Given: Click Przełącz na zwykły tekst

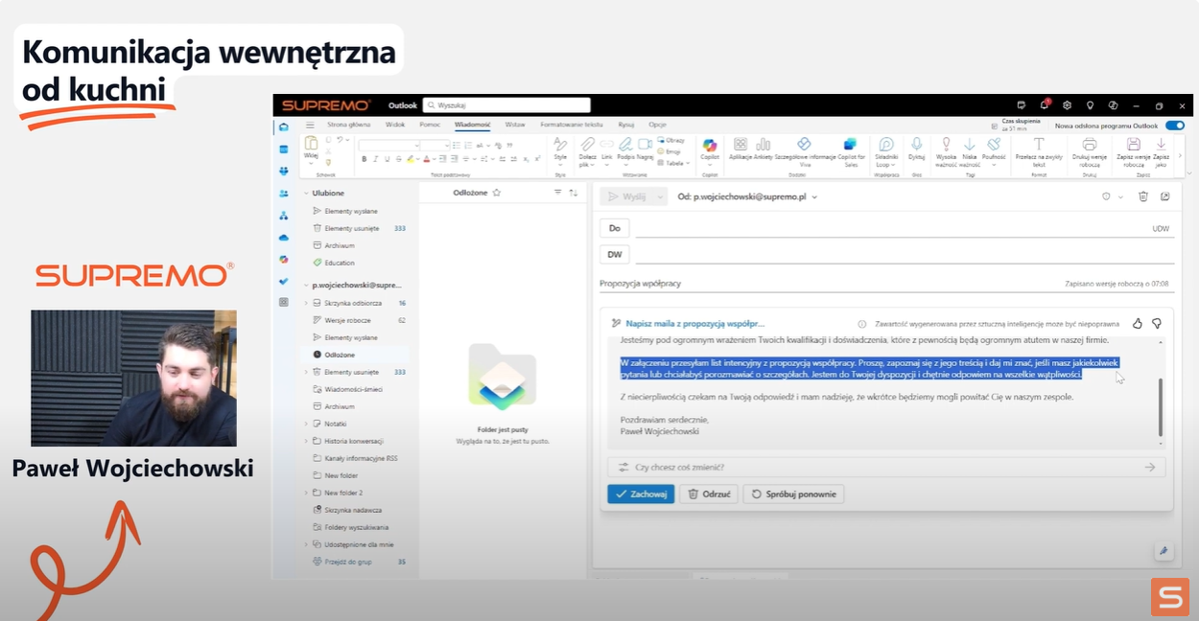Looking at the screenshot, I should [x=1038, y=151].
